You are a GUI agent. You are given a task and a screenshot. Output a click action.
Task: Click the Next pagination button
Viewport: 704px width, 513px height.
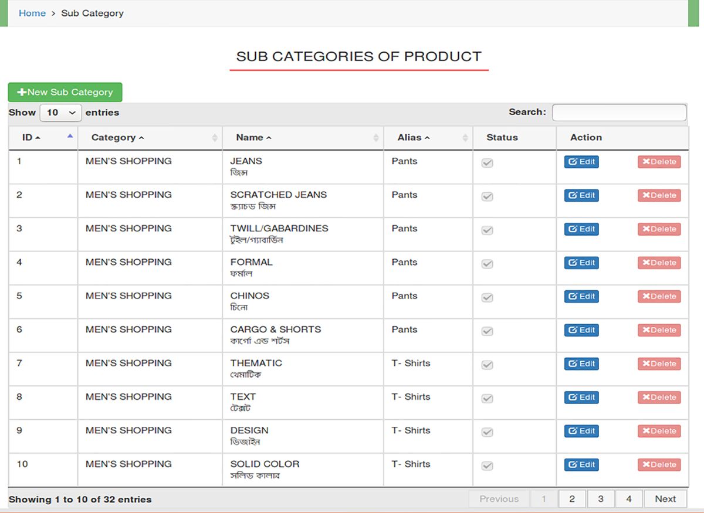click(665, 499)
